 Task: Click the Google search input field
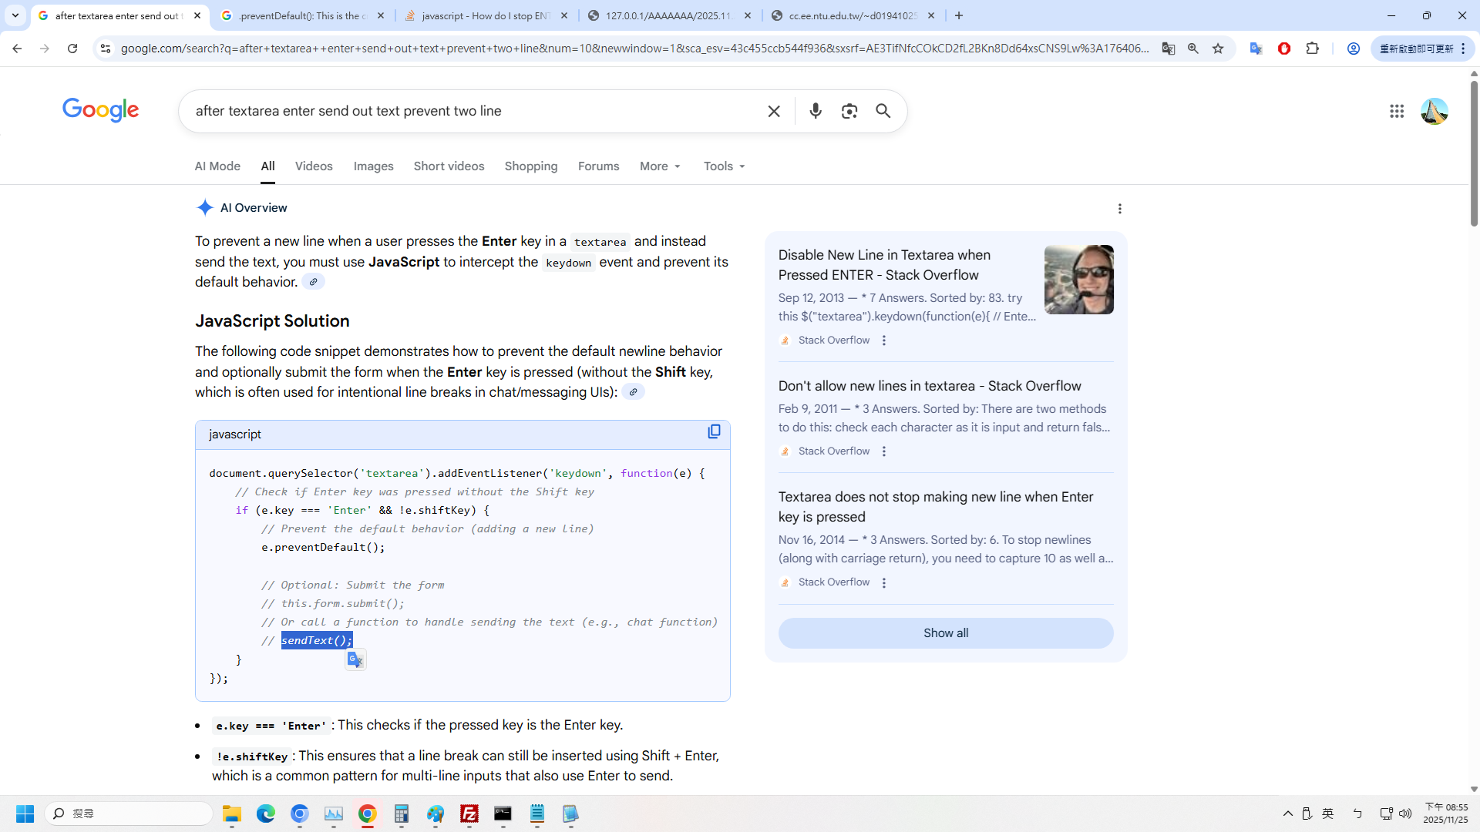coord(470,111)
